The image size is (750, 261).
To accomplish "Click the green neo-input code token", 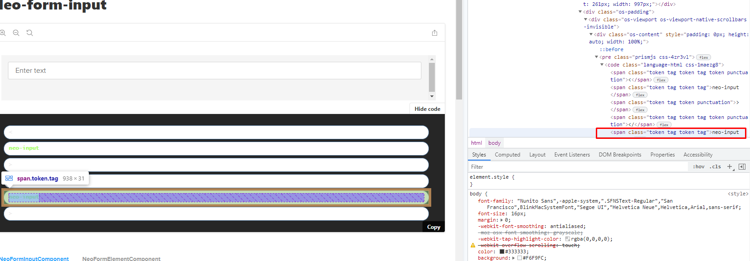I will 24,148.
